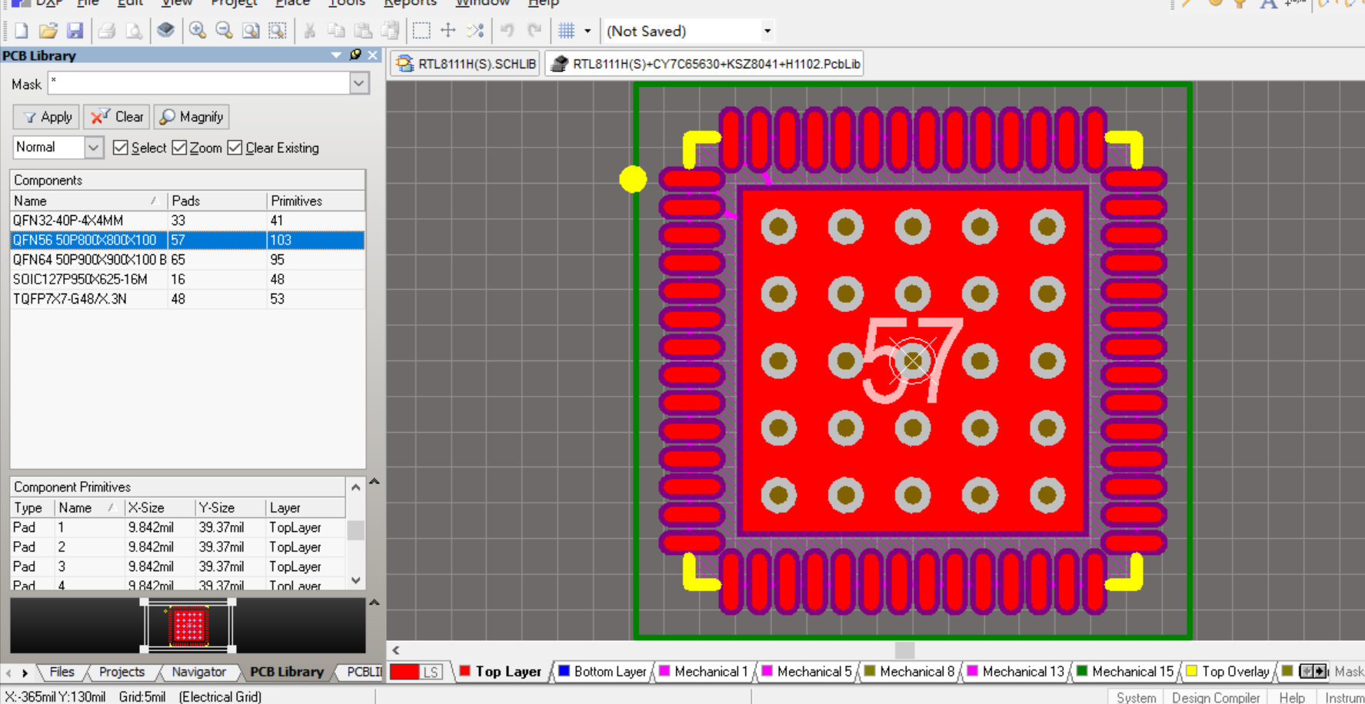
Task: Collapse the preview section arrow
Action: pos(375,603)
